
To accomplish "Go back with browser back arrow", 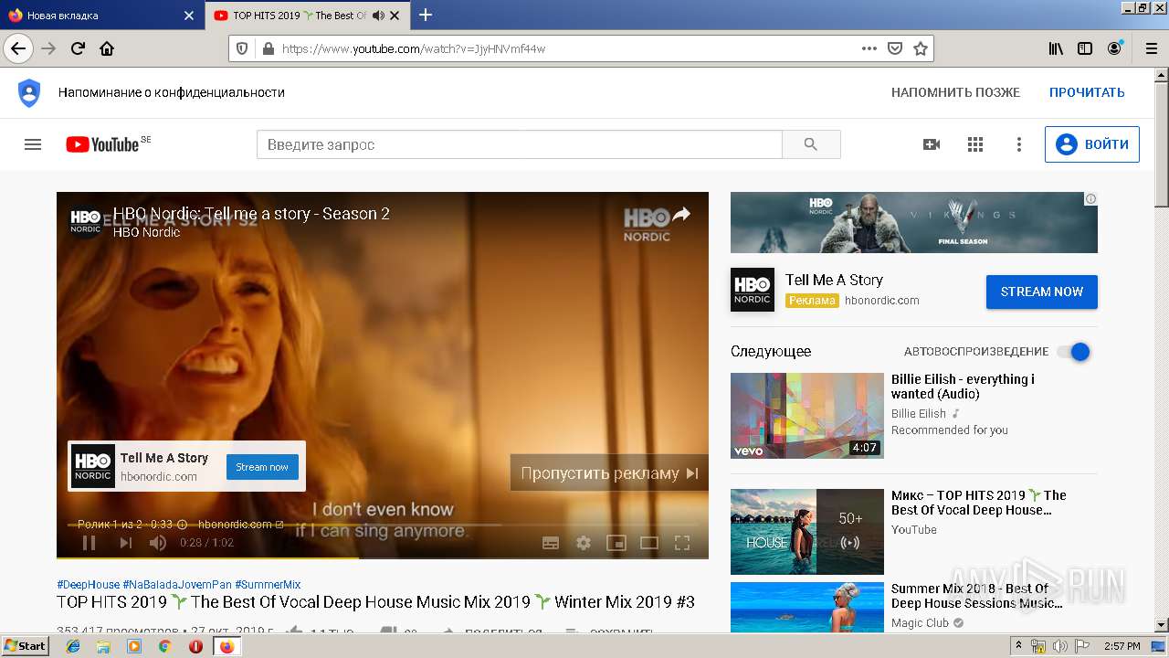I will pos(17,48).
